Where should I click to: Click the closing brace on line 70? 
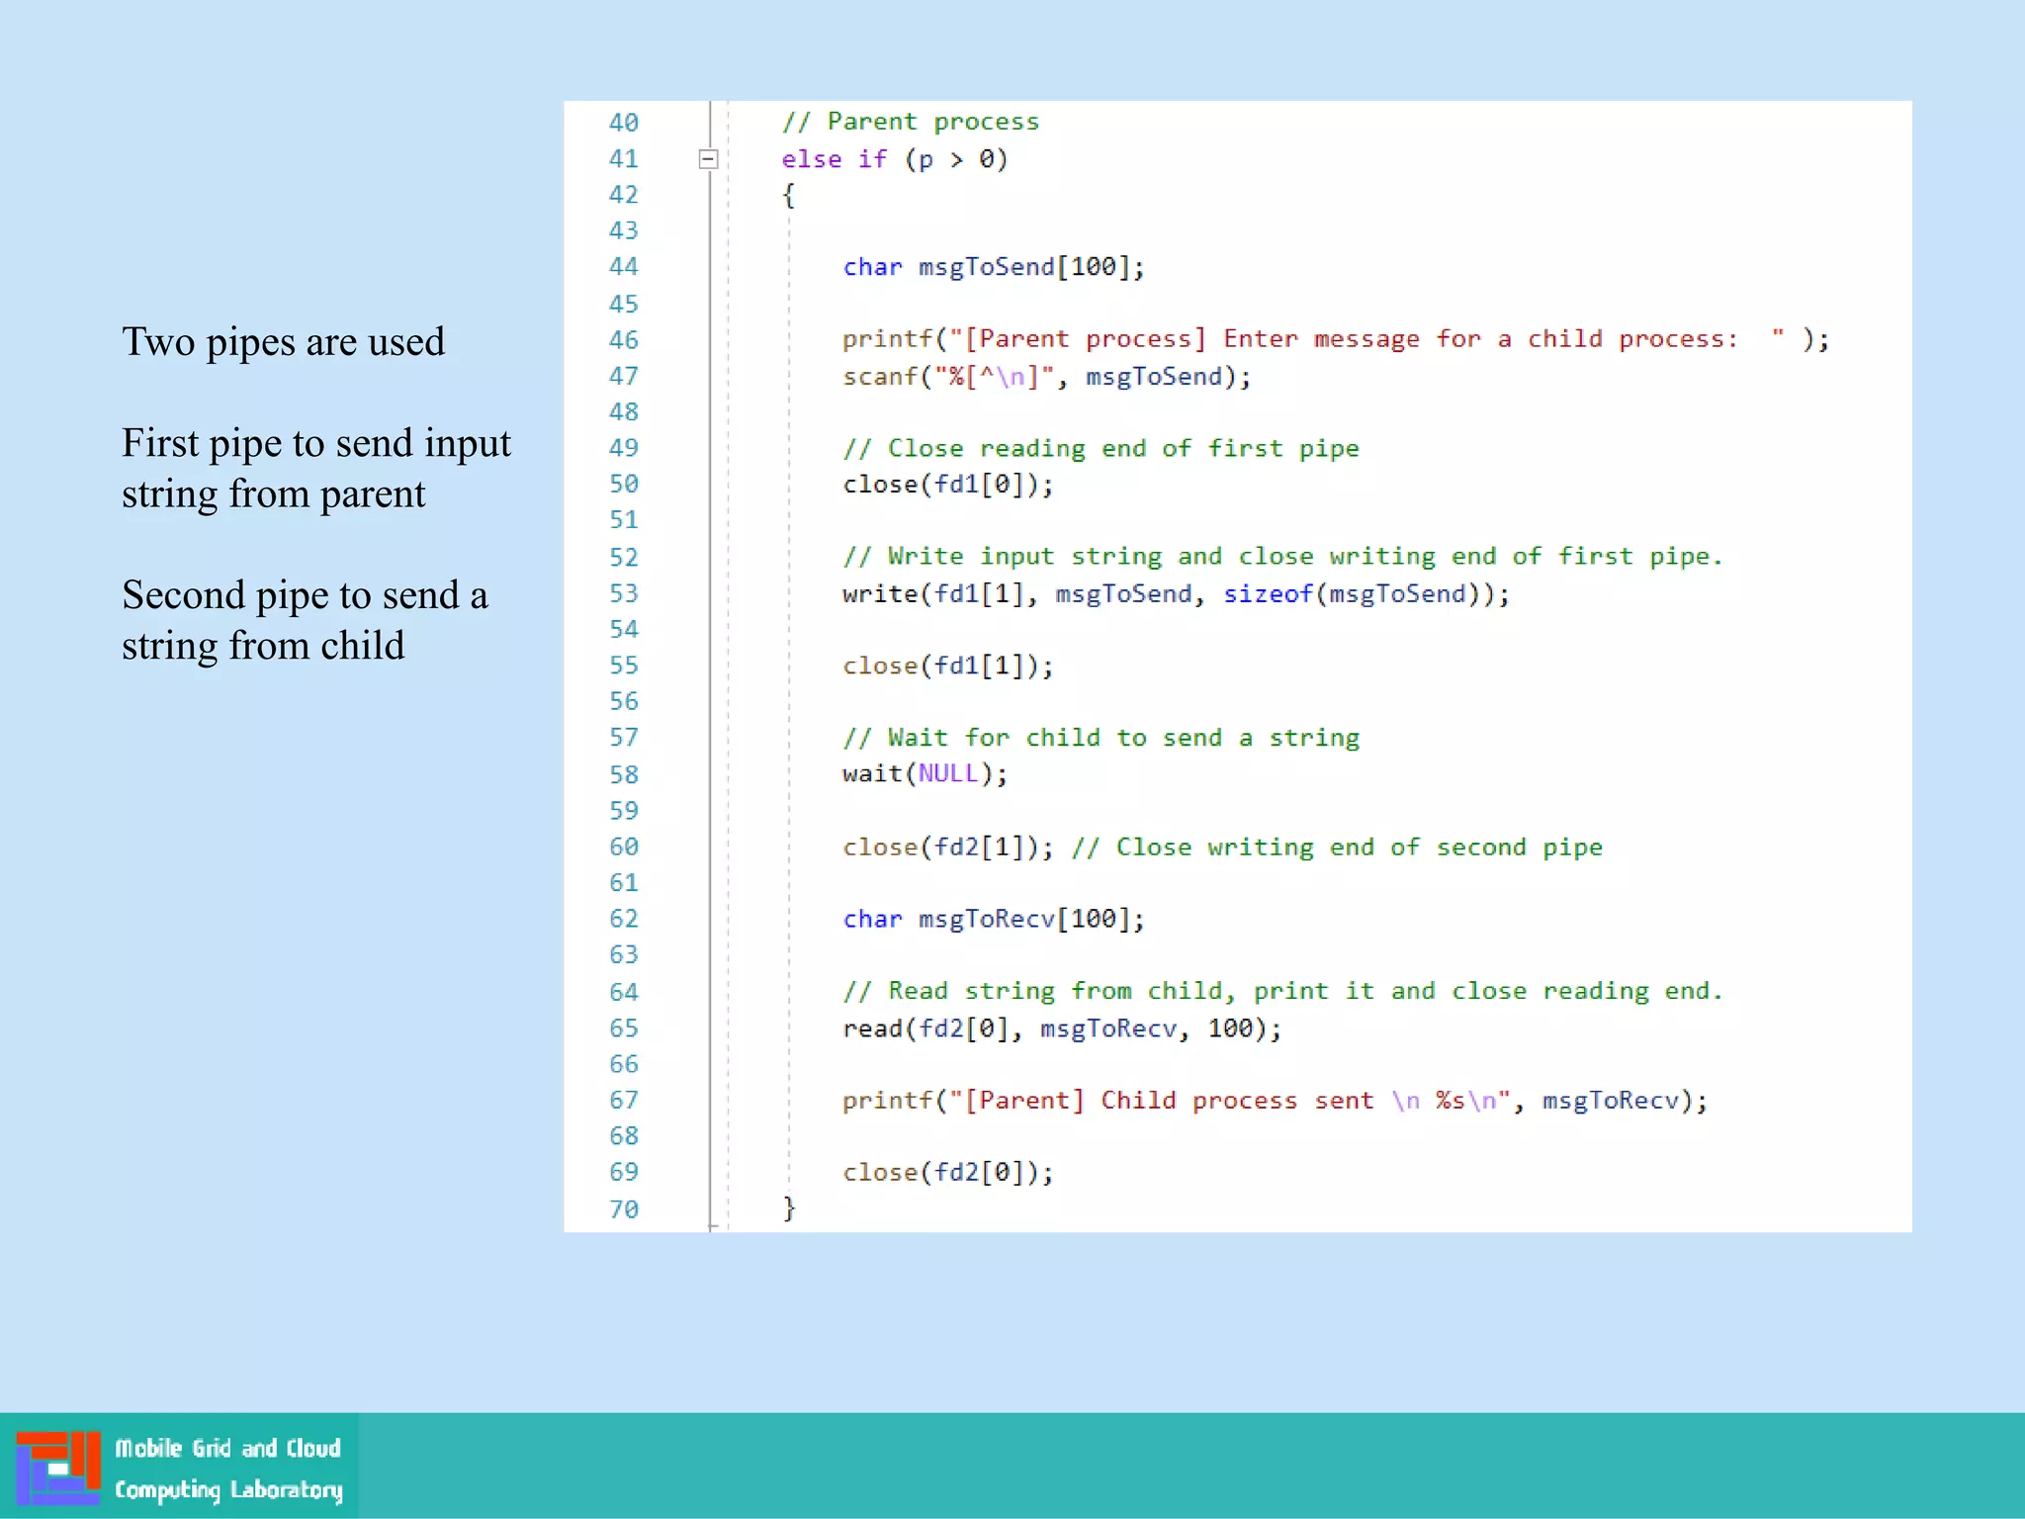789,1207
